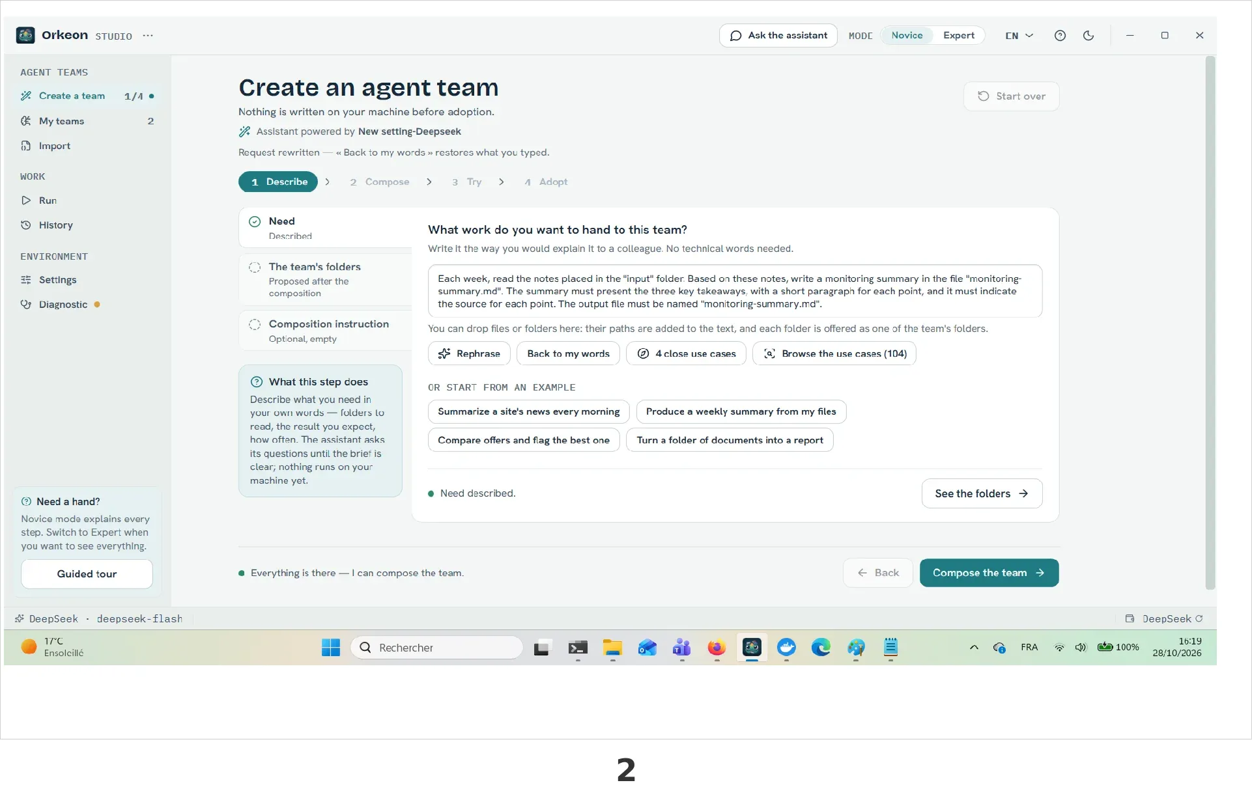Start the Guided tour
This screenshot has width=1252, height=800.
(x=87, y=574)
